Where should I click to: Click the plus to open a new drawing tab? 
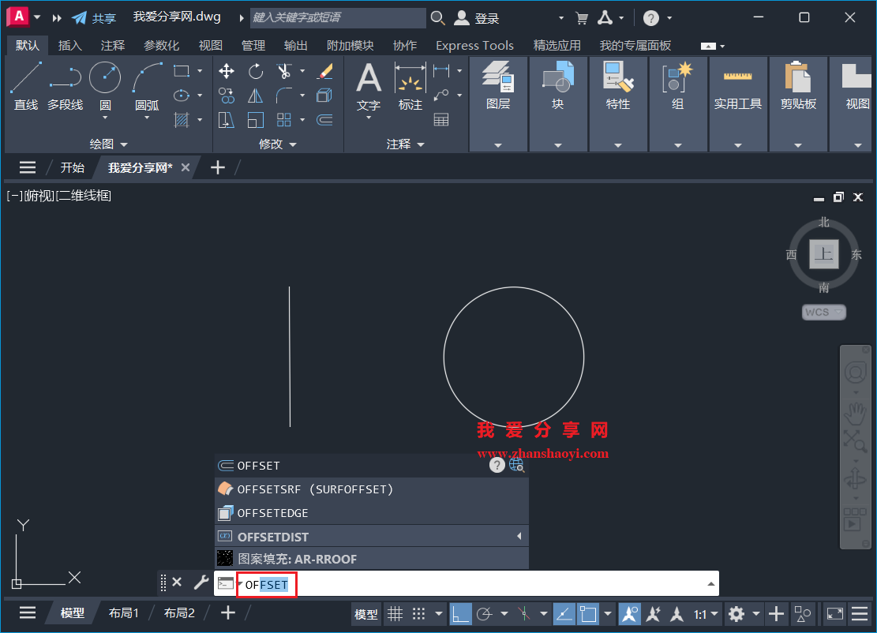(x=217, y=167)
